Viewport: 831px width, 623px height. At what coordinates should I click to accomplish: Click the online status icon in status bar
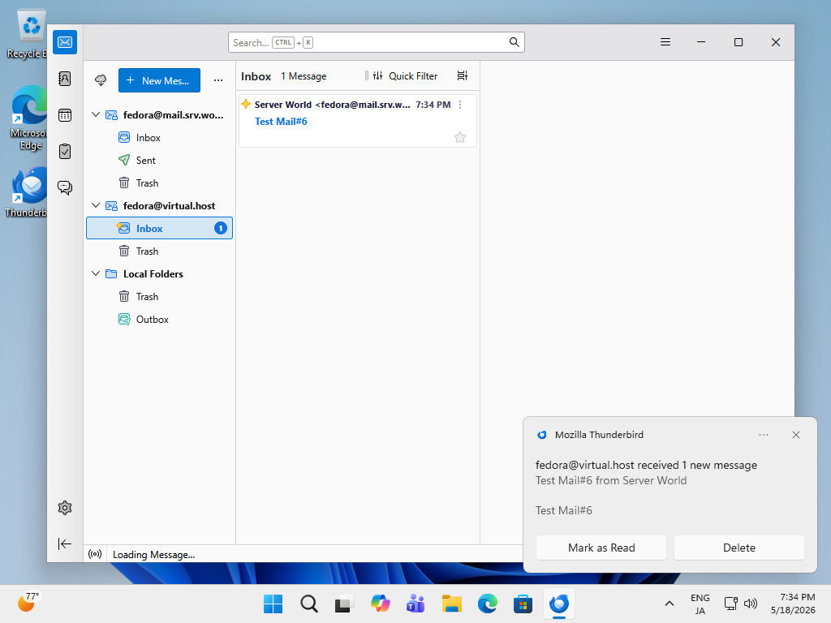(x=95, y=554)
